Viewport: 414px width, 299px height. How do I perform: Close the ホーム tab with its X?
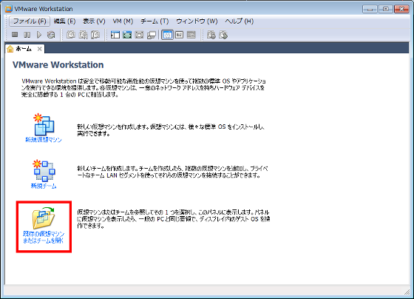[x=39, y=49]
